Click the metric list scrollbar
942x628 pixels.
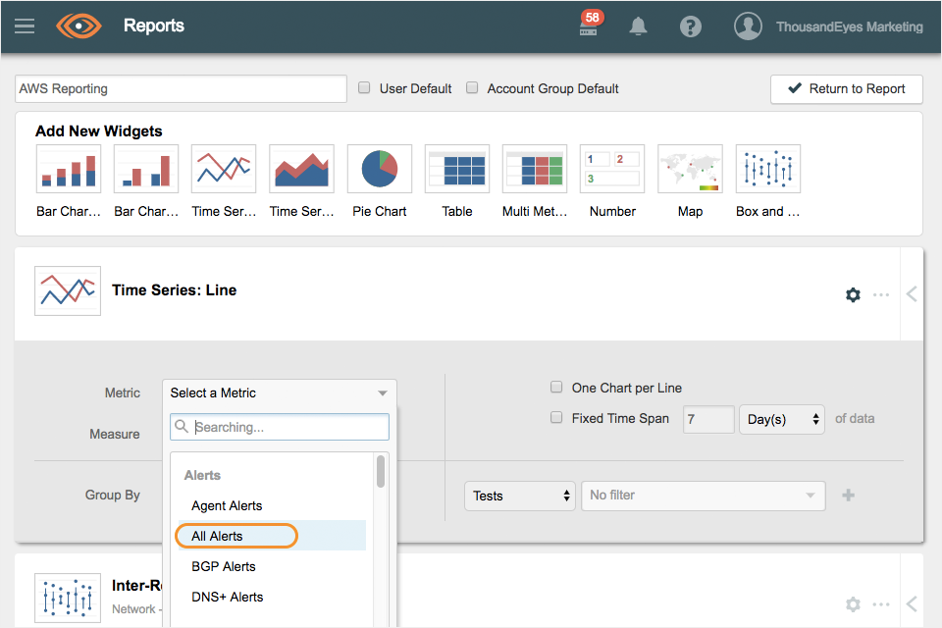point(381,471)
